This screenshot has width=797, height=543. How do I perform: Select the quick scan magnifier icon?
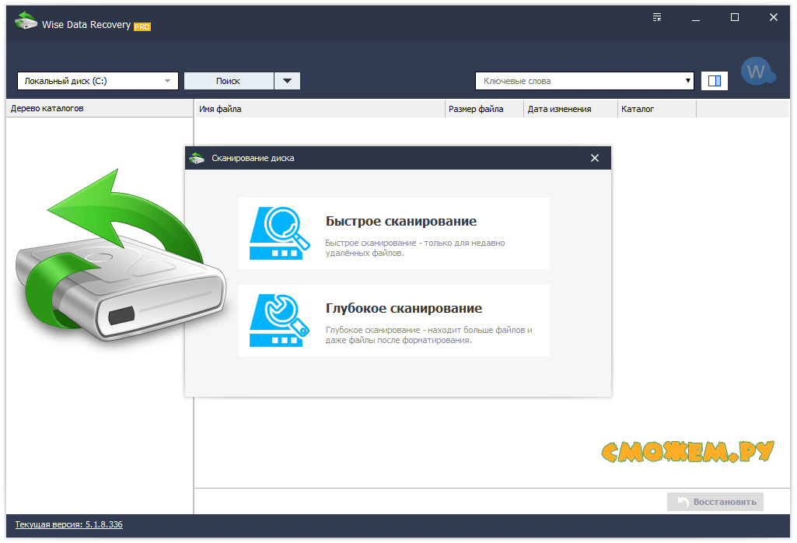tap(280, 233)
